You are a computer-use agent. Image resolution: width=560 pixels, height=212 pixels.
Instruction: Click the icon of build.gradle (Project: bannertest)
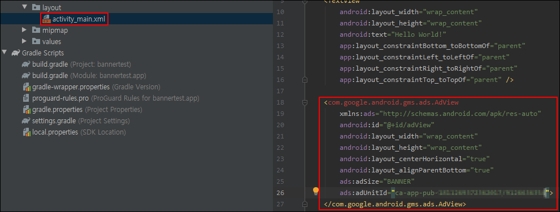(x=26, y=64)
